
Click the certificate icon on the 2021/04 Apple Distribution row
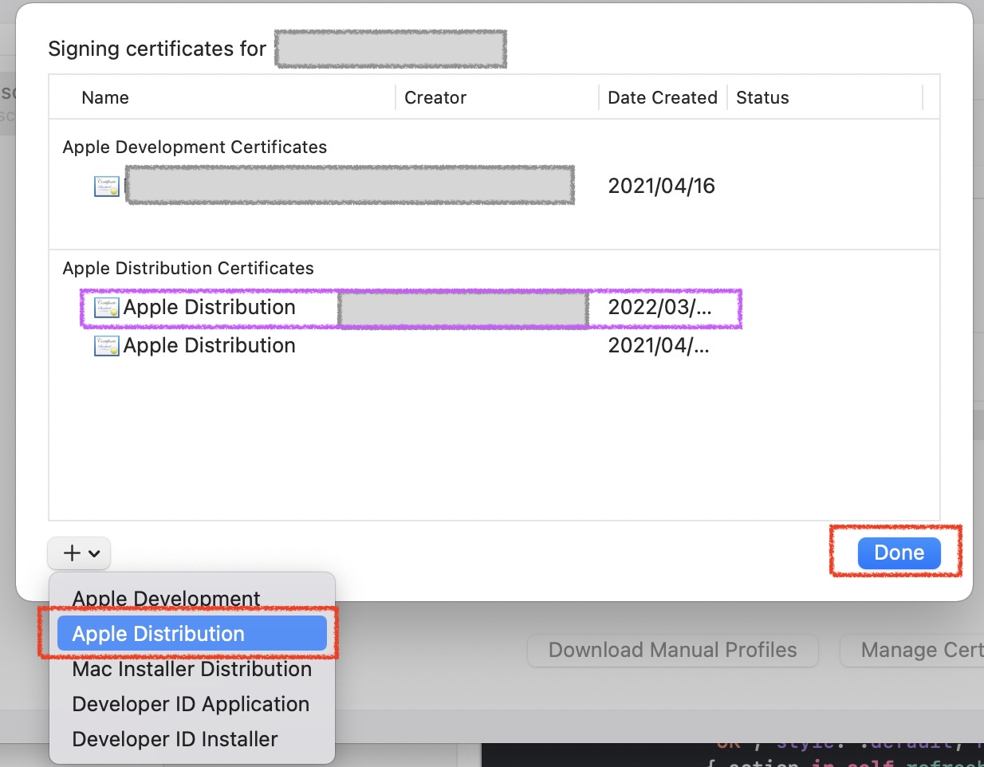coord(106,345)
